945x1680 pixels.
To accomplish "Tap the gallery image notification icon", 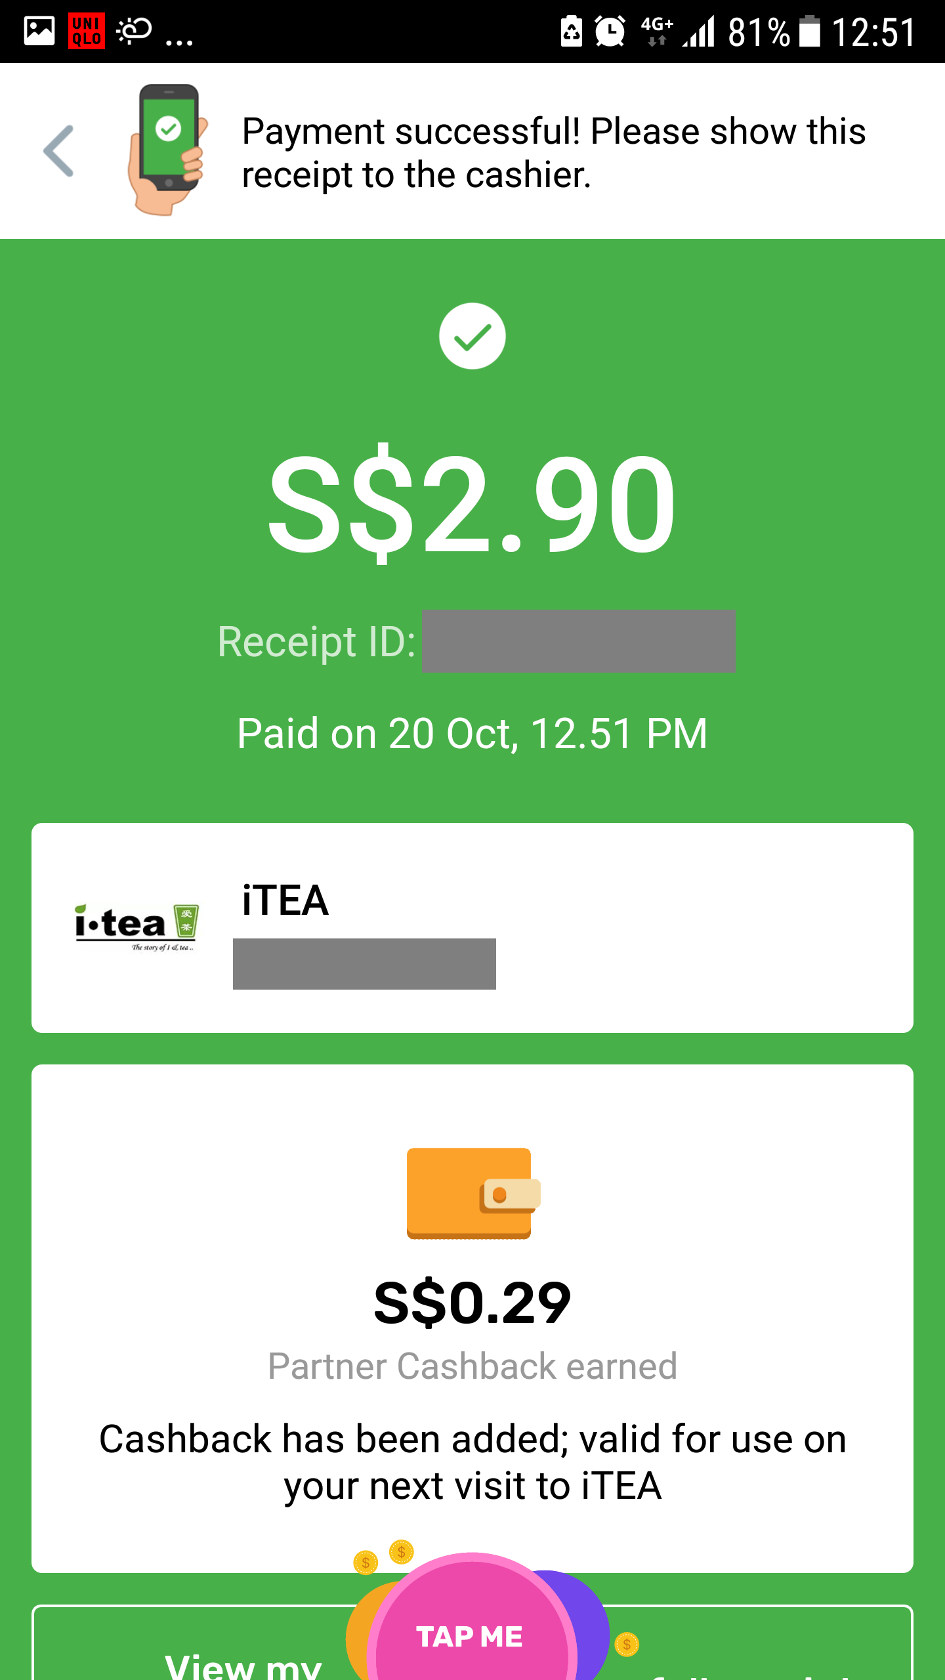I will tap(39, 31).
